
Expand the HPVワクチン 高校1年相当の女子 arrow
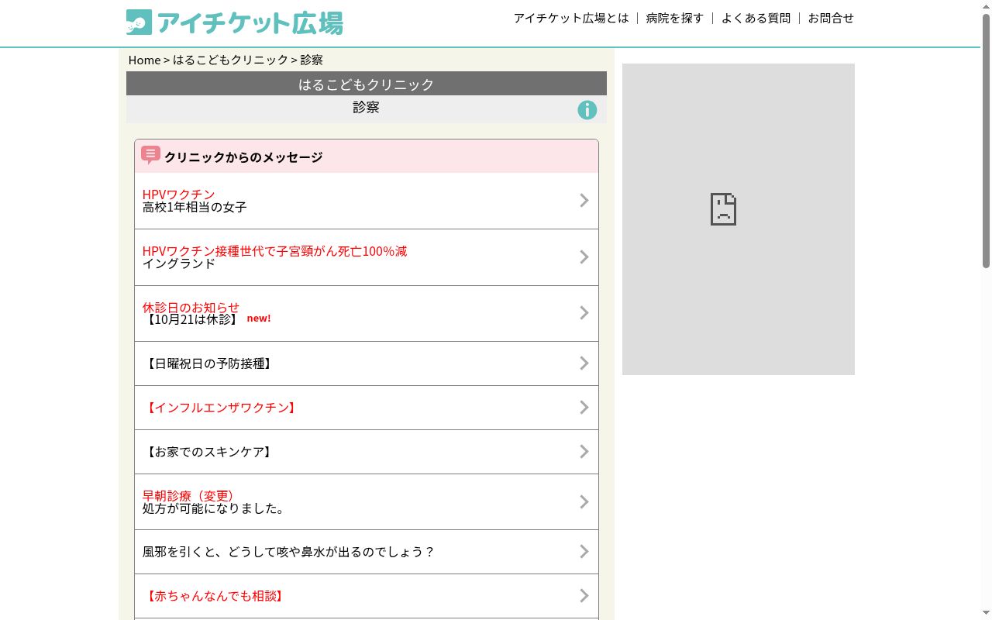584,201
